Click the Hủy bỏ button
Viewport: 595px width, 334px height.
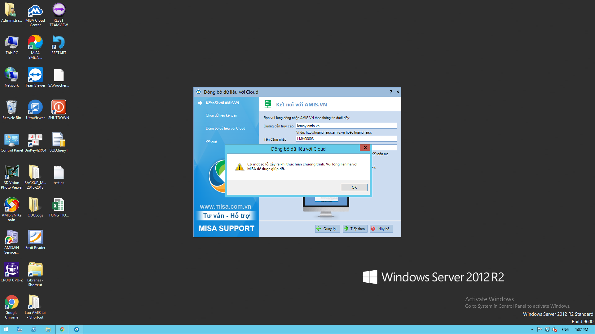381,229
